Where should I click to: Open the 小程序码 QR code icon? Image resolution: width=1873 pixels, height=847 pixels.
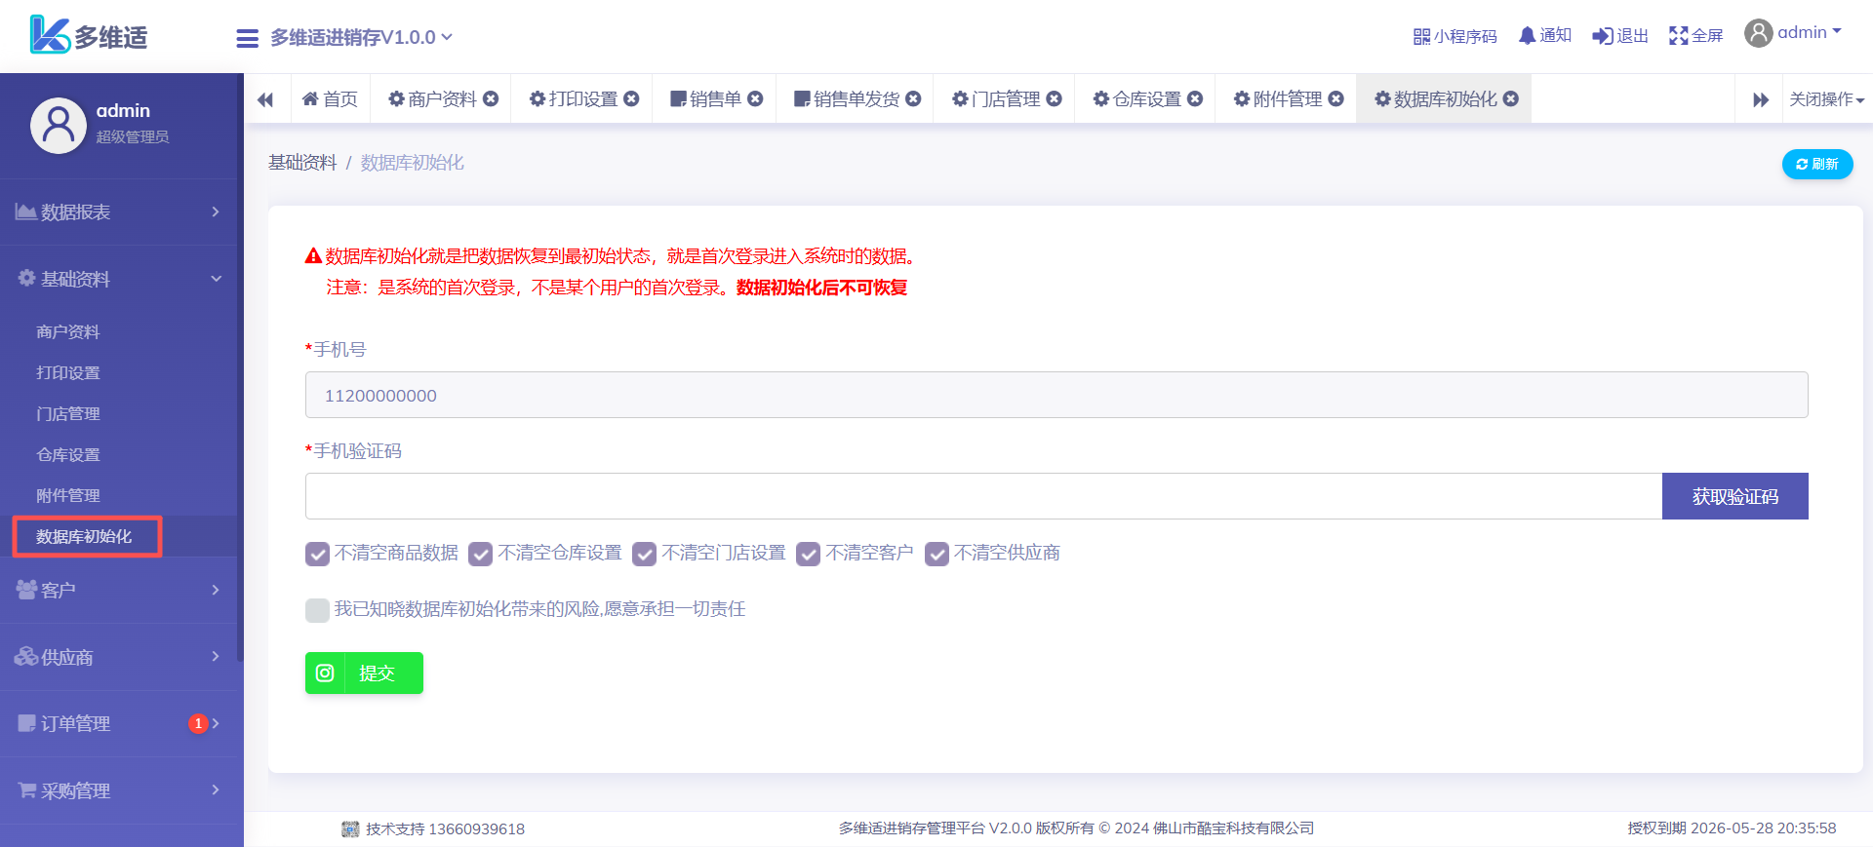pyautogui.click(x=1421, y=37)
